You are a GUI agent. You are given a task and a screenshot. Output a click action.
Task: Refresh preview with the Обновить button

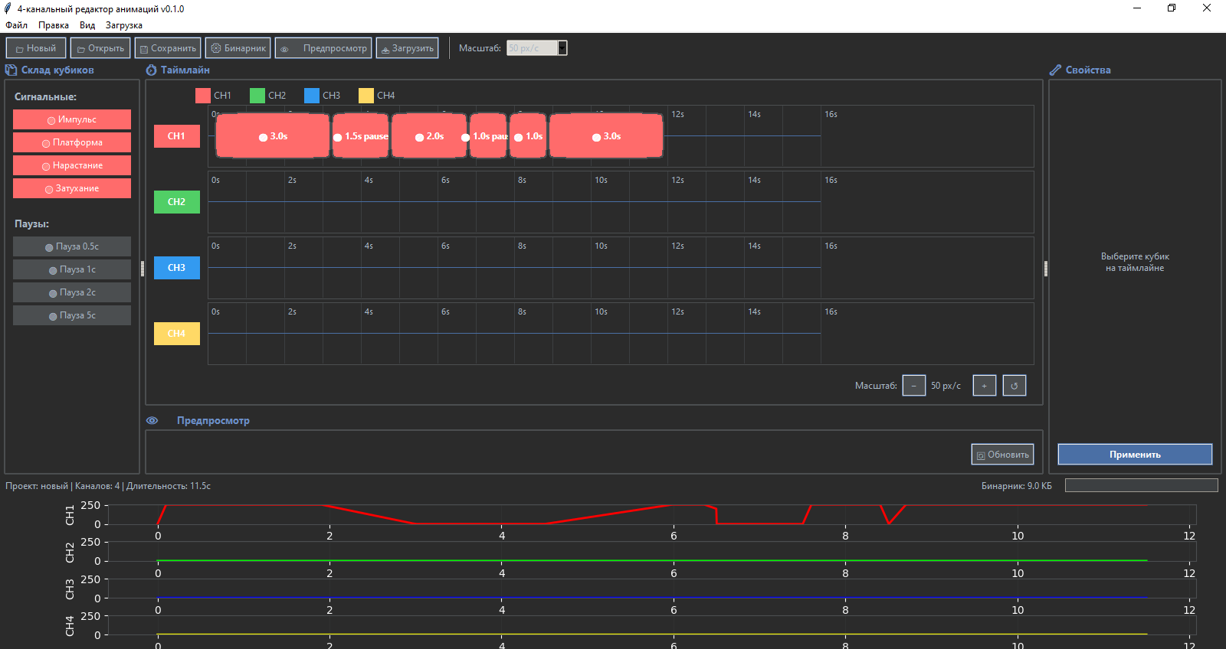(1002, 455)
